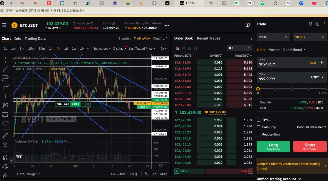
Task: Click the green Long button
Action: (x=273, y=146)
